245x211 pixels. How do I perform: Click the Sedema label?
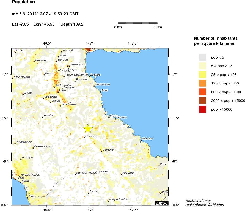point(128,173)
